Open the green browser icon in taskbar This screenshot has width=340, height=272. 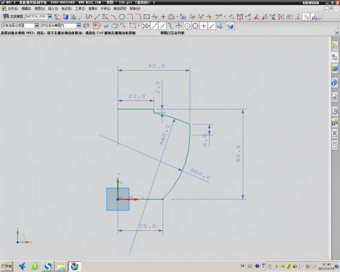(35, 266)
